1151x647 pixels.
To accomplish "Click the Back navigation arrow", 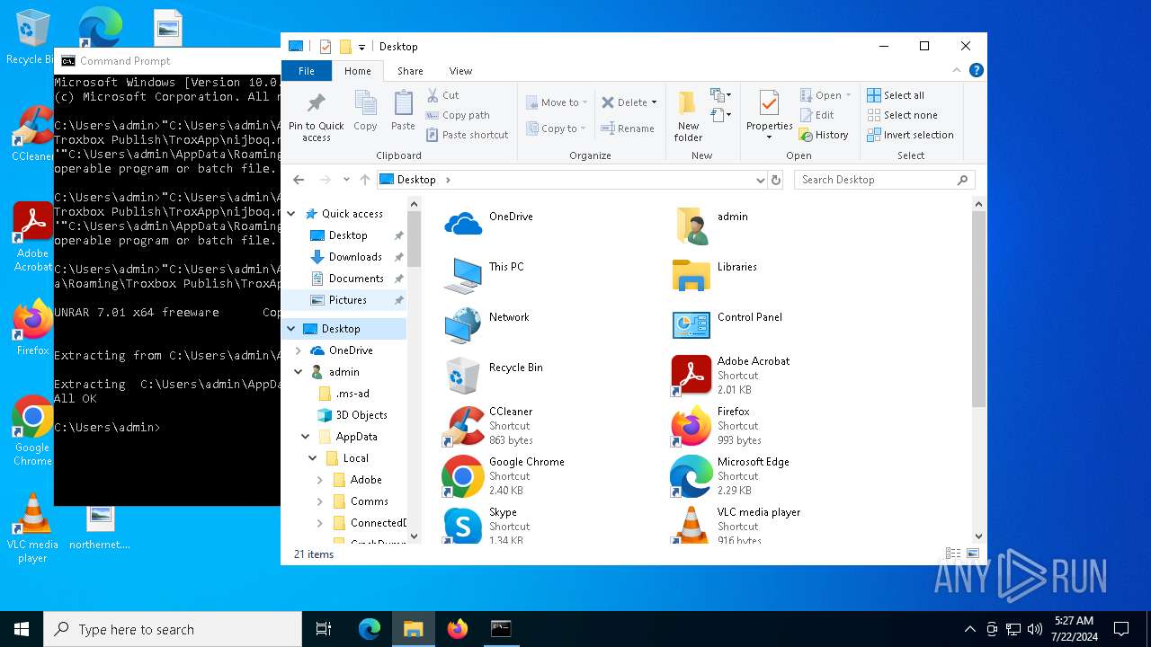I will click(299, 180).
